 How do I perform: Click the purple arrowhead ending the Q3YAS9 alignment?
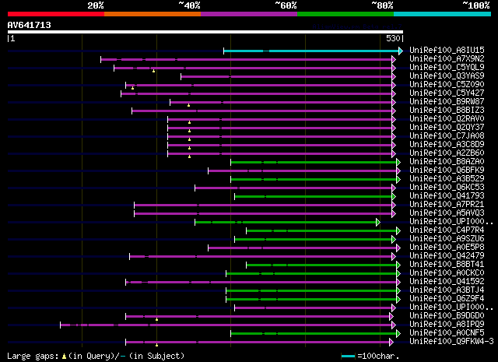pos(394,76)
